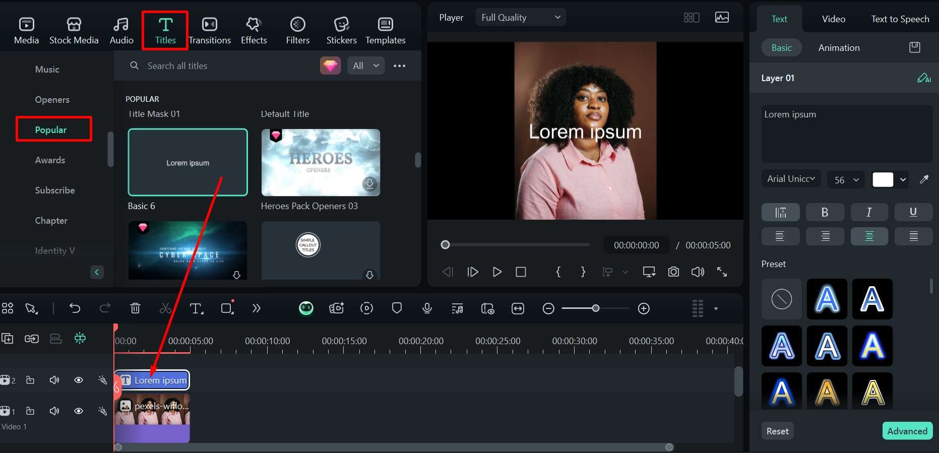Zoom out the timeline with minus
This screenshot has height=453, width=939.
(548, 308)
